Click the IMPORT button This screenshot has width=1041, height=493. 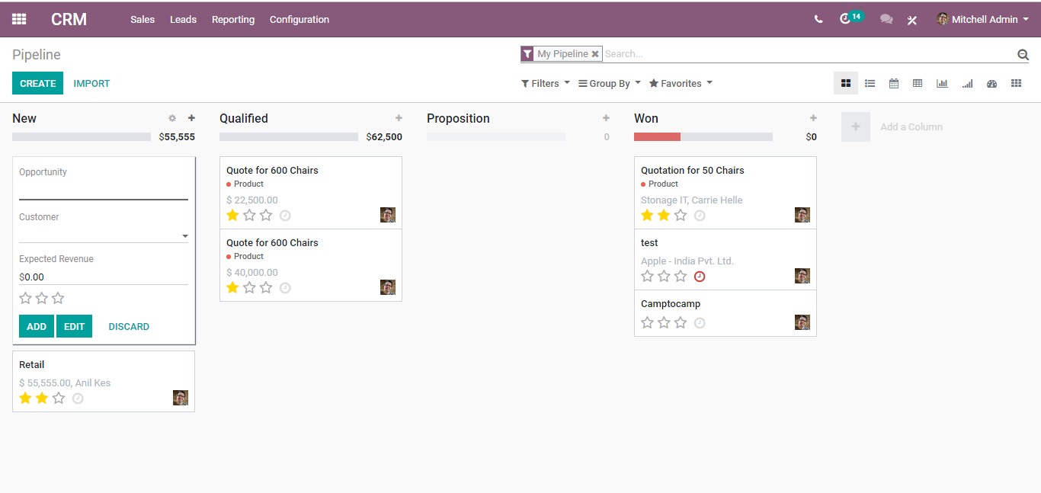click(91, 83)
